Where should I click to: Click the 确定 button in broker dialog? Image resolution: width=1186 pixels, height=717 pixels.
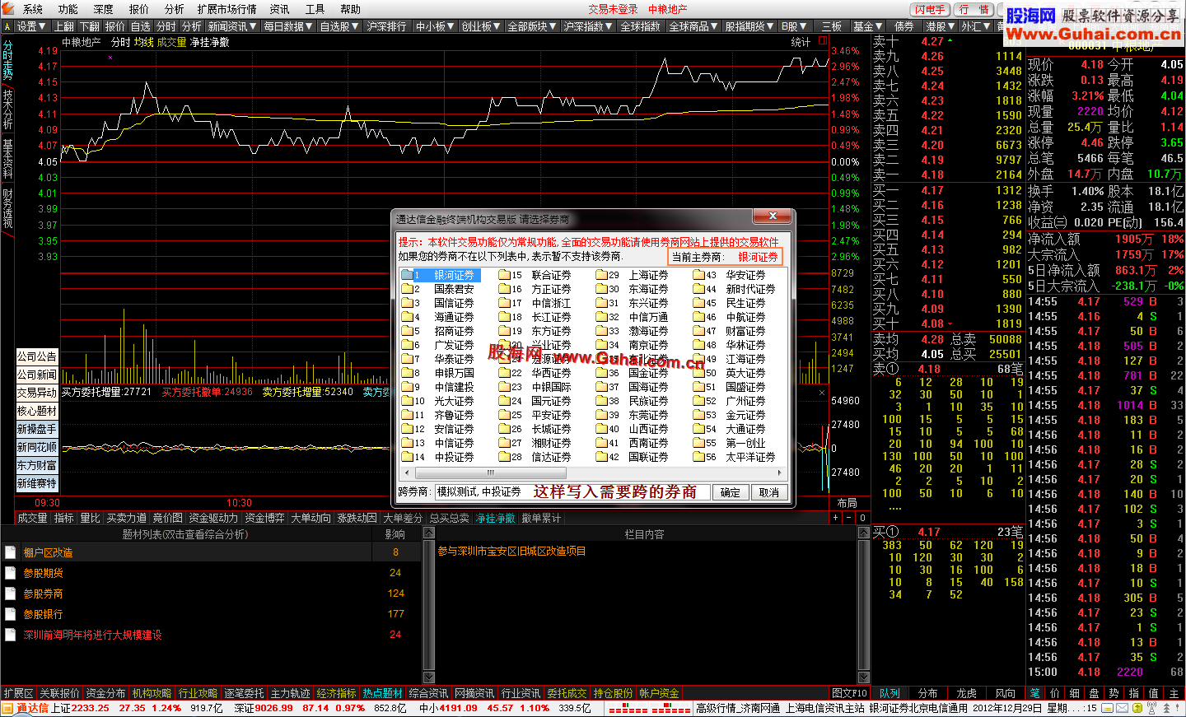731,492
